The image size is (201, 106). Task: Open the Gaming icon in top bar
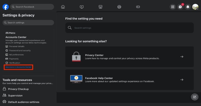coord(138,7)
